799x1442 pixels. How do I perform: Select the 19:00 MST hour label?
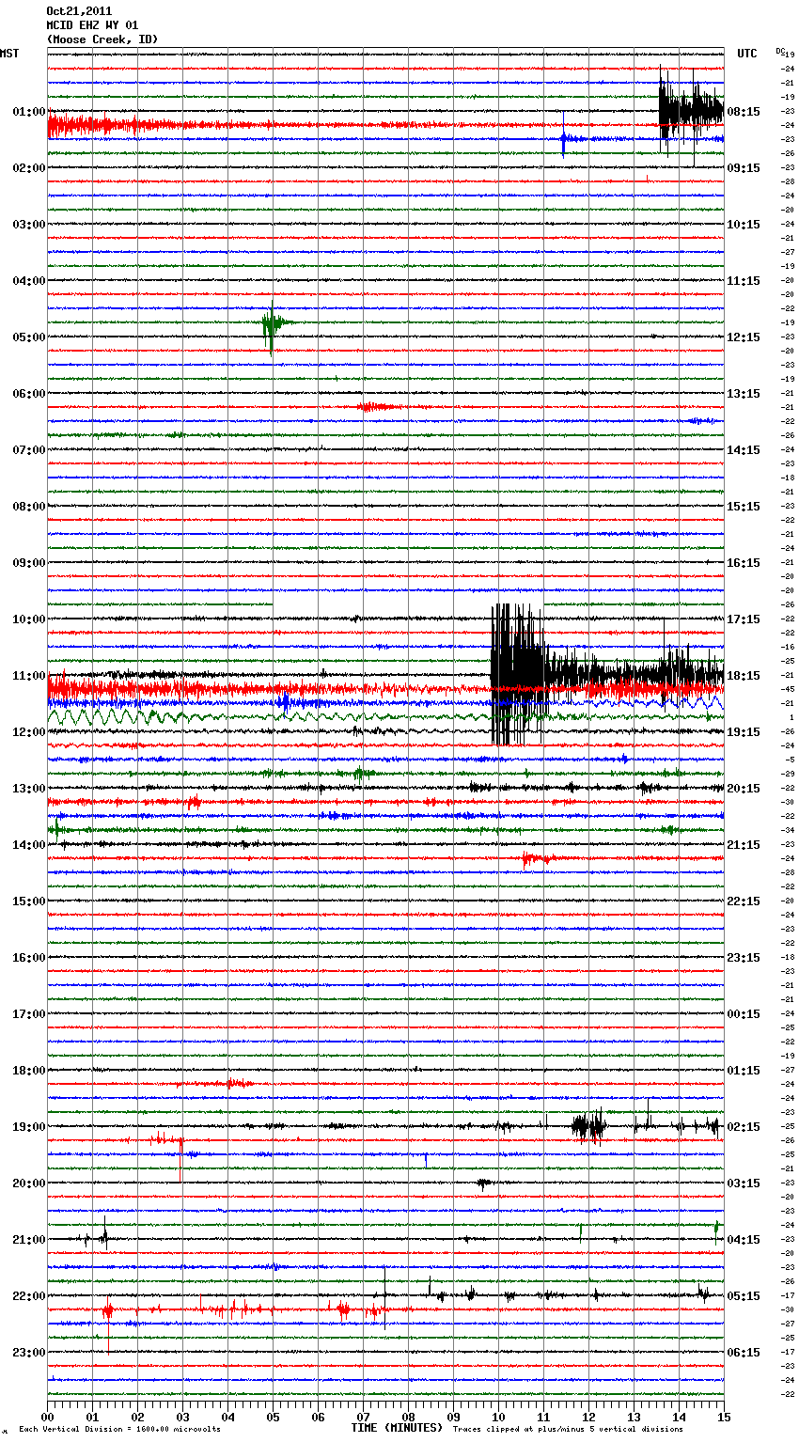[x=29, y=1127]
